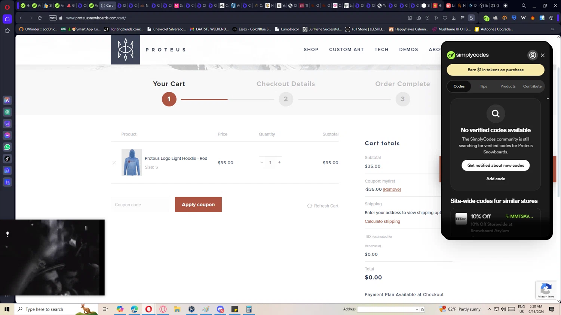The height and width of the screenshot is (315, 561).
Task: Close the SimplyCodes panel
Action: [x=543, y=55]
